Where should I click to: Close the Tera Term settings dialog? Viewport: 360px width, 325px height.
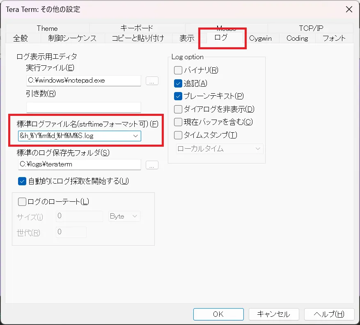pyautogui.click(x=349, y=9)
